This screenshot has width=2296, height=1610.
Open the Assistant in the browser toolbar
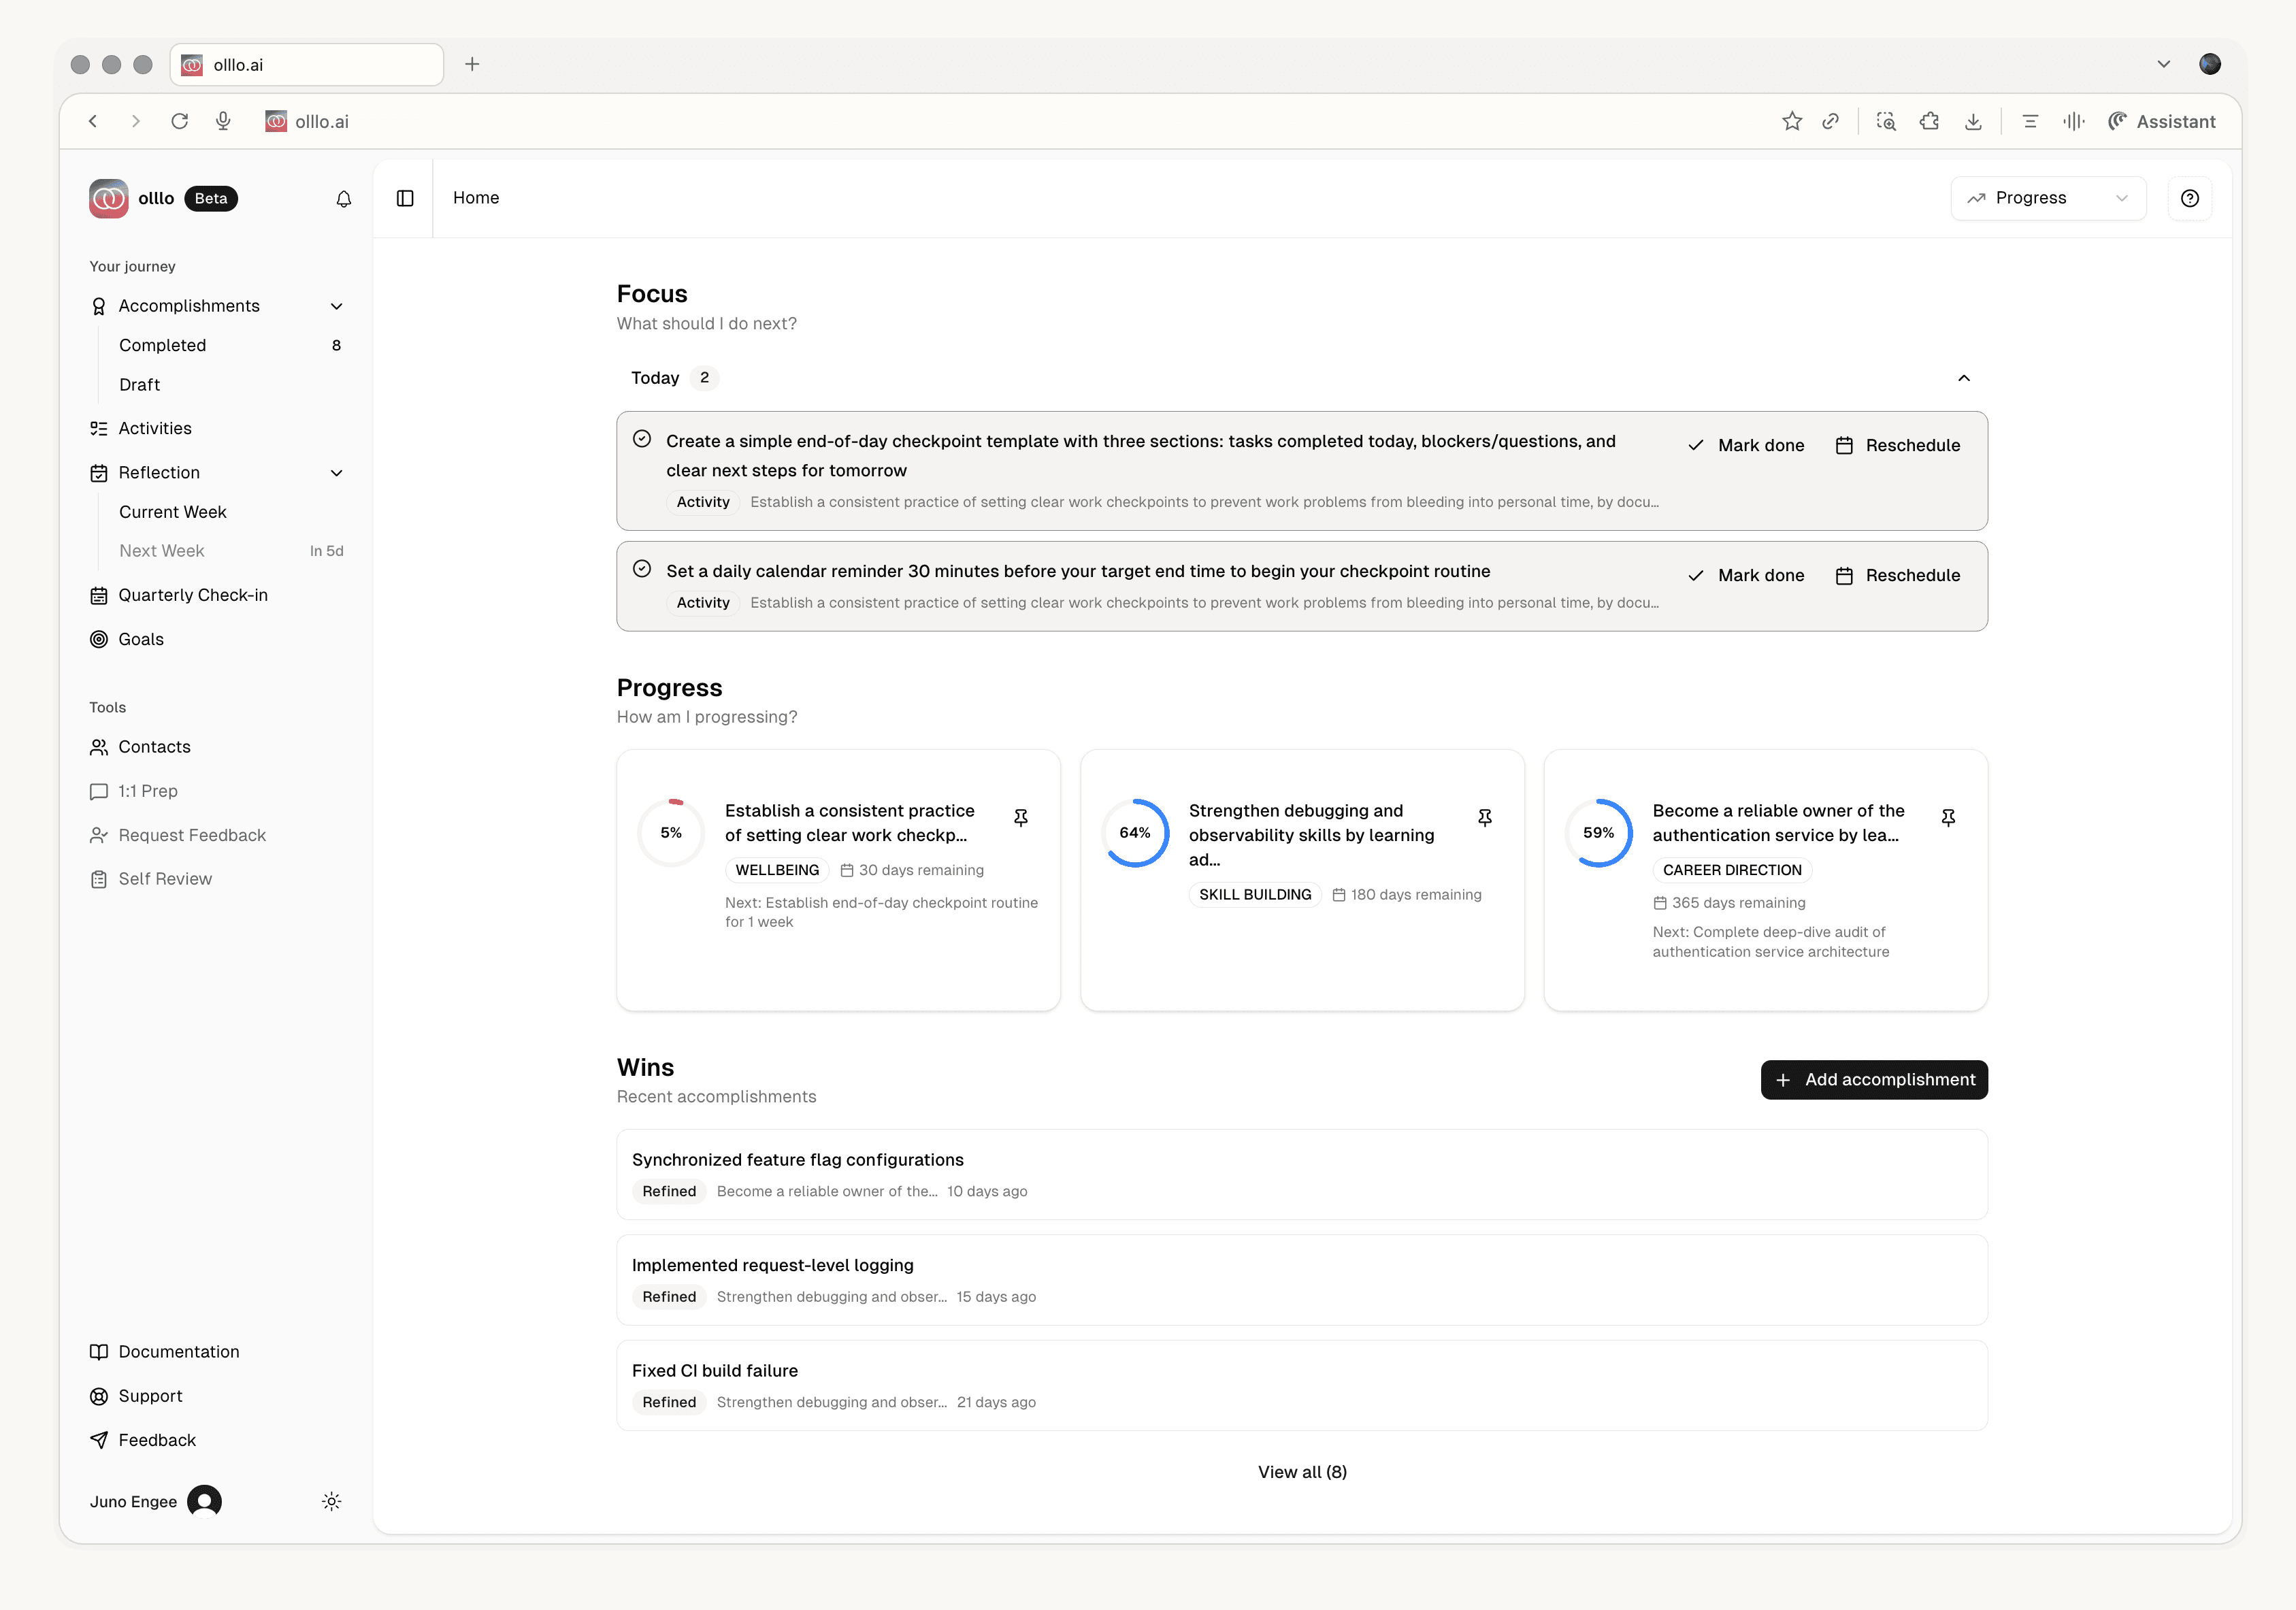pyautogui.click(x=2163, y=121)
